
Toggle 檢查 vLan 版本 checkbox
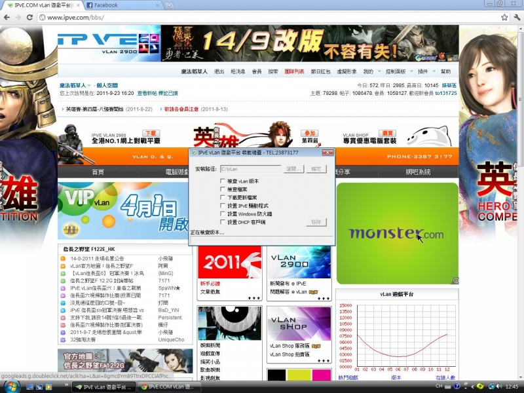tap(223, 181)
